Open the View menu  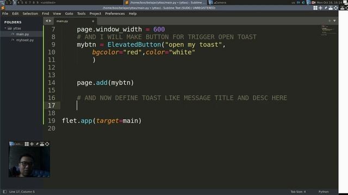[57, 14]
